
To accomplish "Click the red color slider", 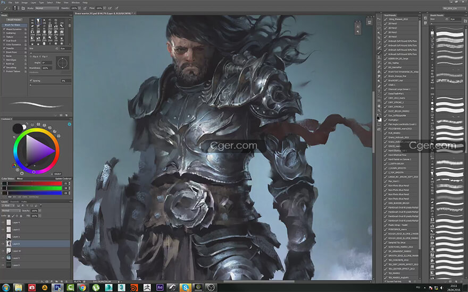I will click(32, 184).
